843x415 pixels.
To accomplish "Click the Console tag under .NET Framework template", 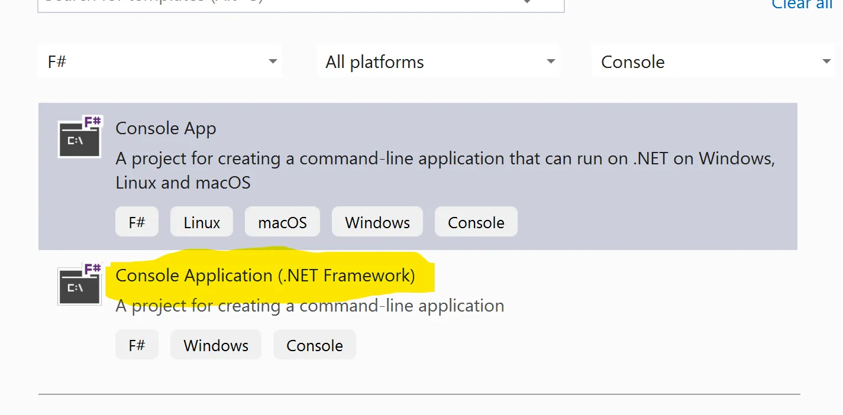I will click(x=315, y=345).
